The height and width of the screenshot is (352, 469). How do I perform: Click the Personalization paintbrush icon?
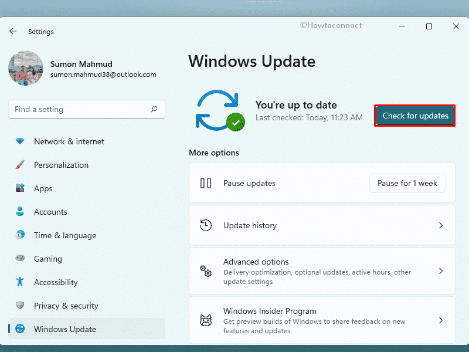pyautogui.click(x=20, y=165)
